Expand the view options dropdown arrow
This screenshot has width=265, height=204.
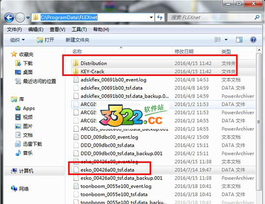pyautogui.click(x=226, y=40)
